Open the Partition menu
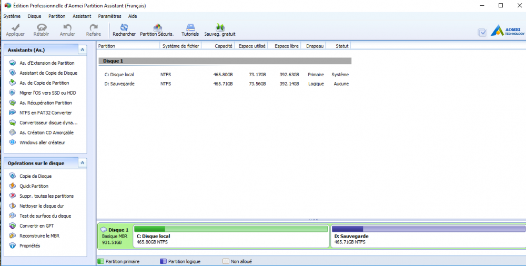This screenshot has height=266, width=526. coord(57,16)
